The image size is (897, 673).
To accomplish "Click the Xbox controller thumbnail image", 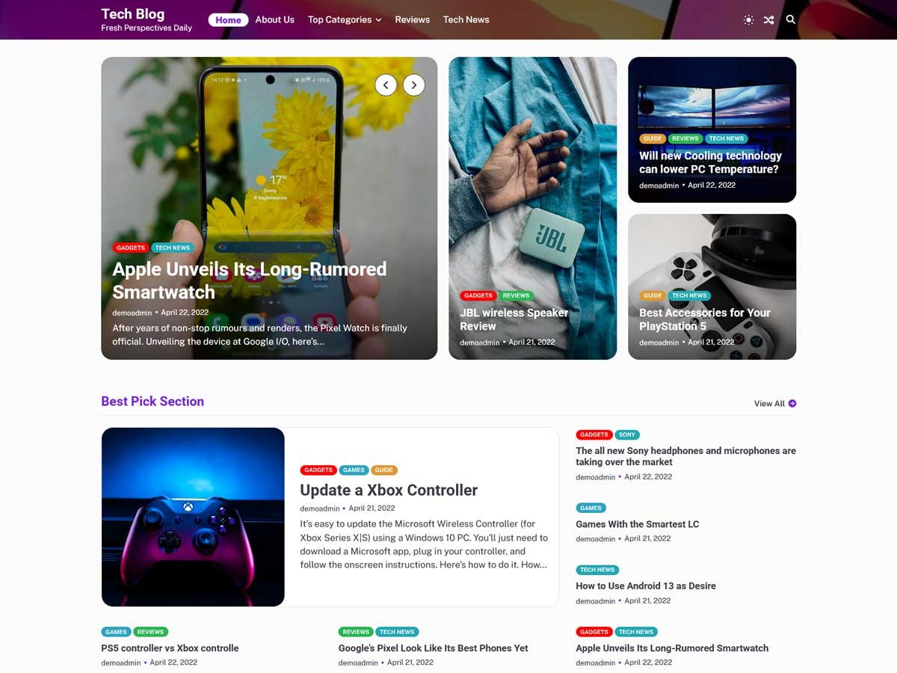I will [x=193, y=517].
